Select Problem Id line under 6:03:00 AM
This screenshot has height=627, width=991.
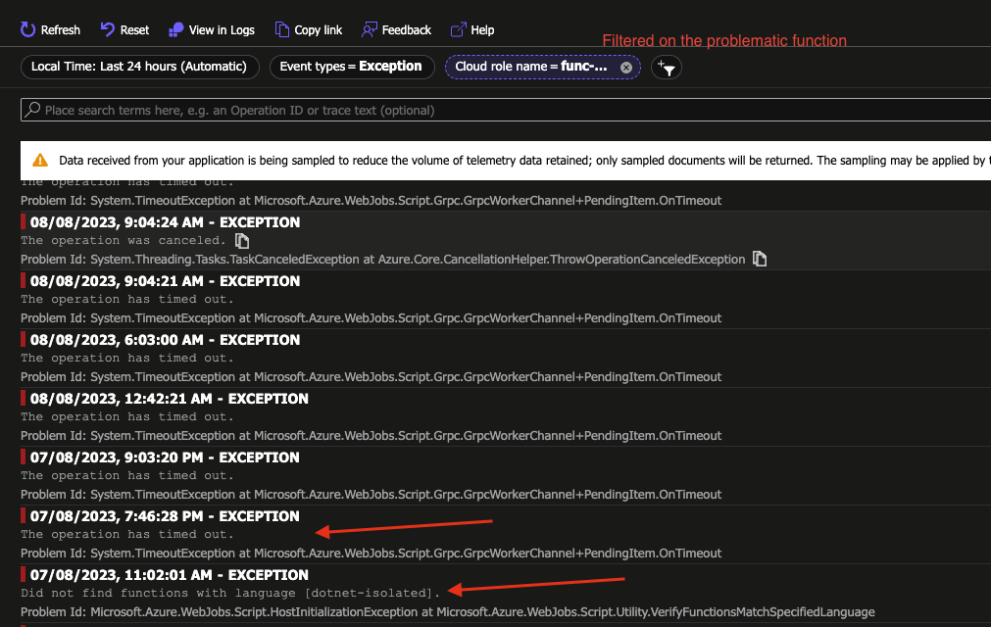371,376
